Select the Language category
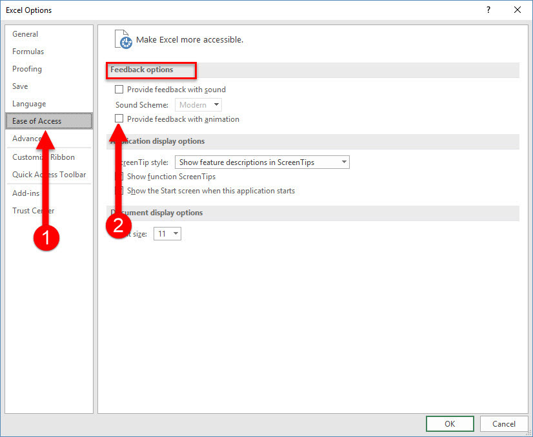Viewport: 533px width, 437px height. pos(29,104)
